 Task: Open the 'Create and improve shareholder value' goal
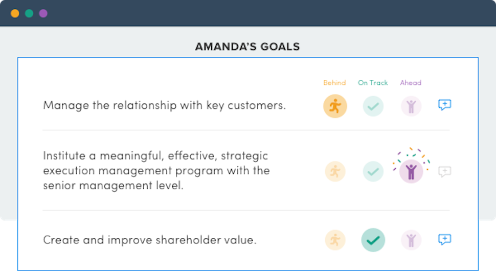(149, 240)
